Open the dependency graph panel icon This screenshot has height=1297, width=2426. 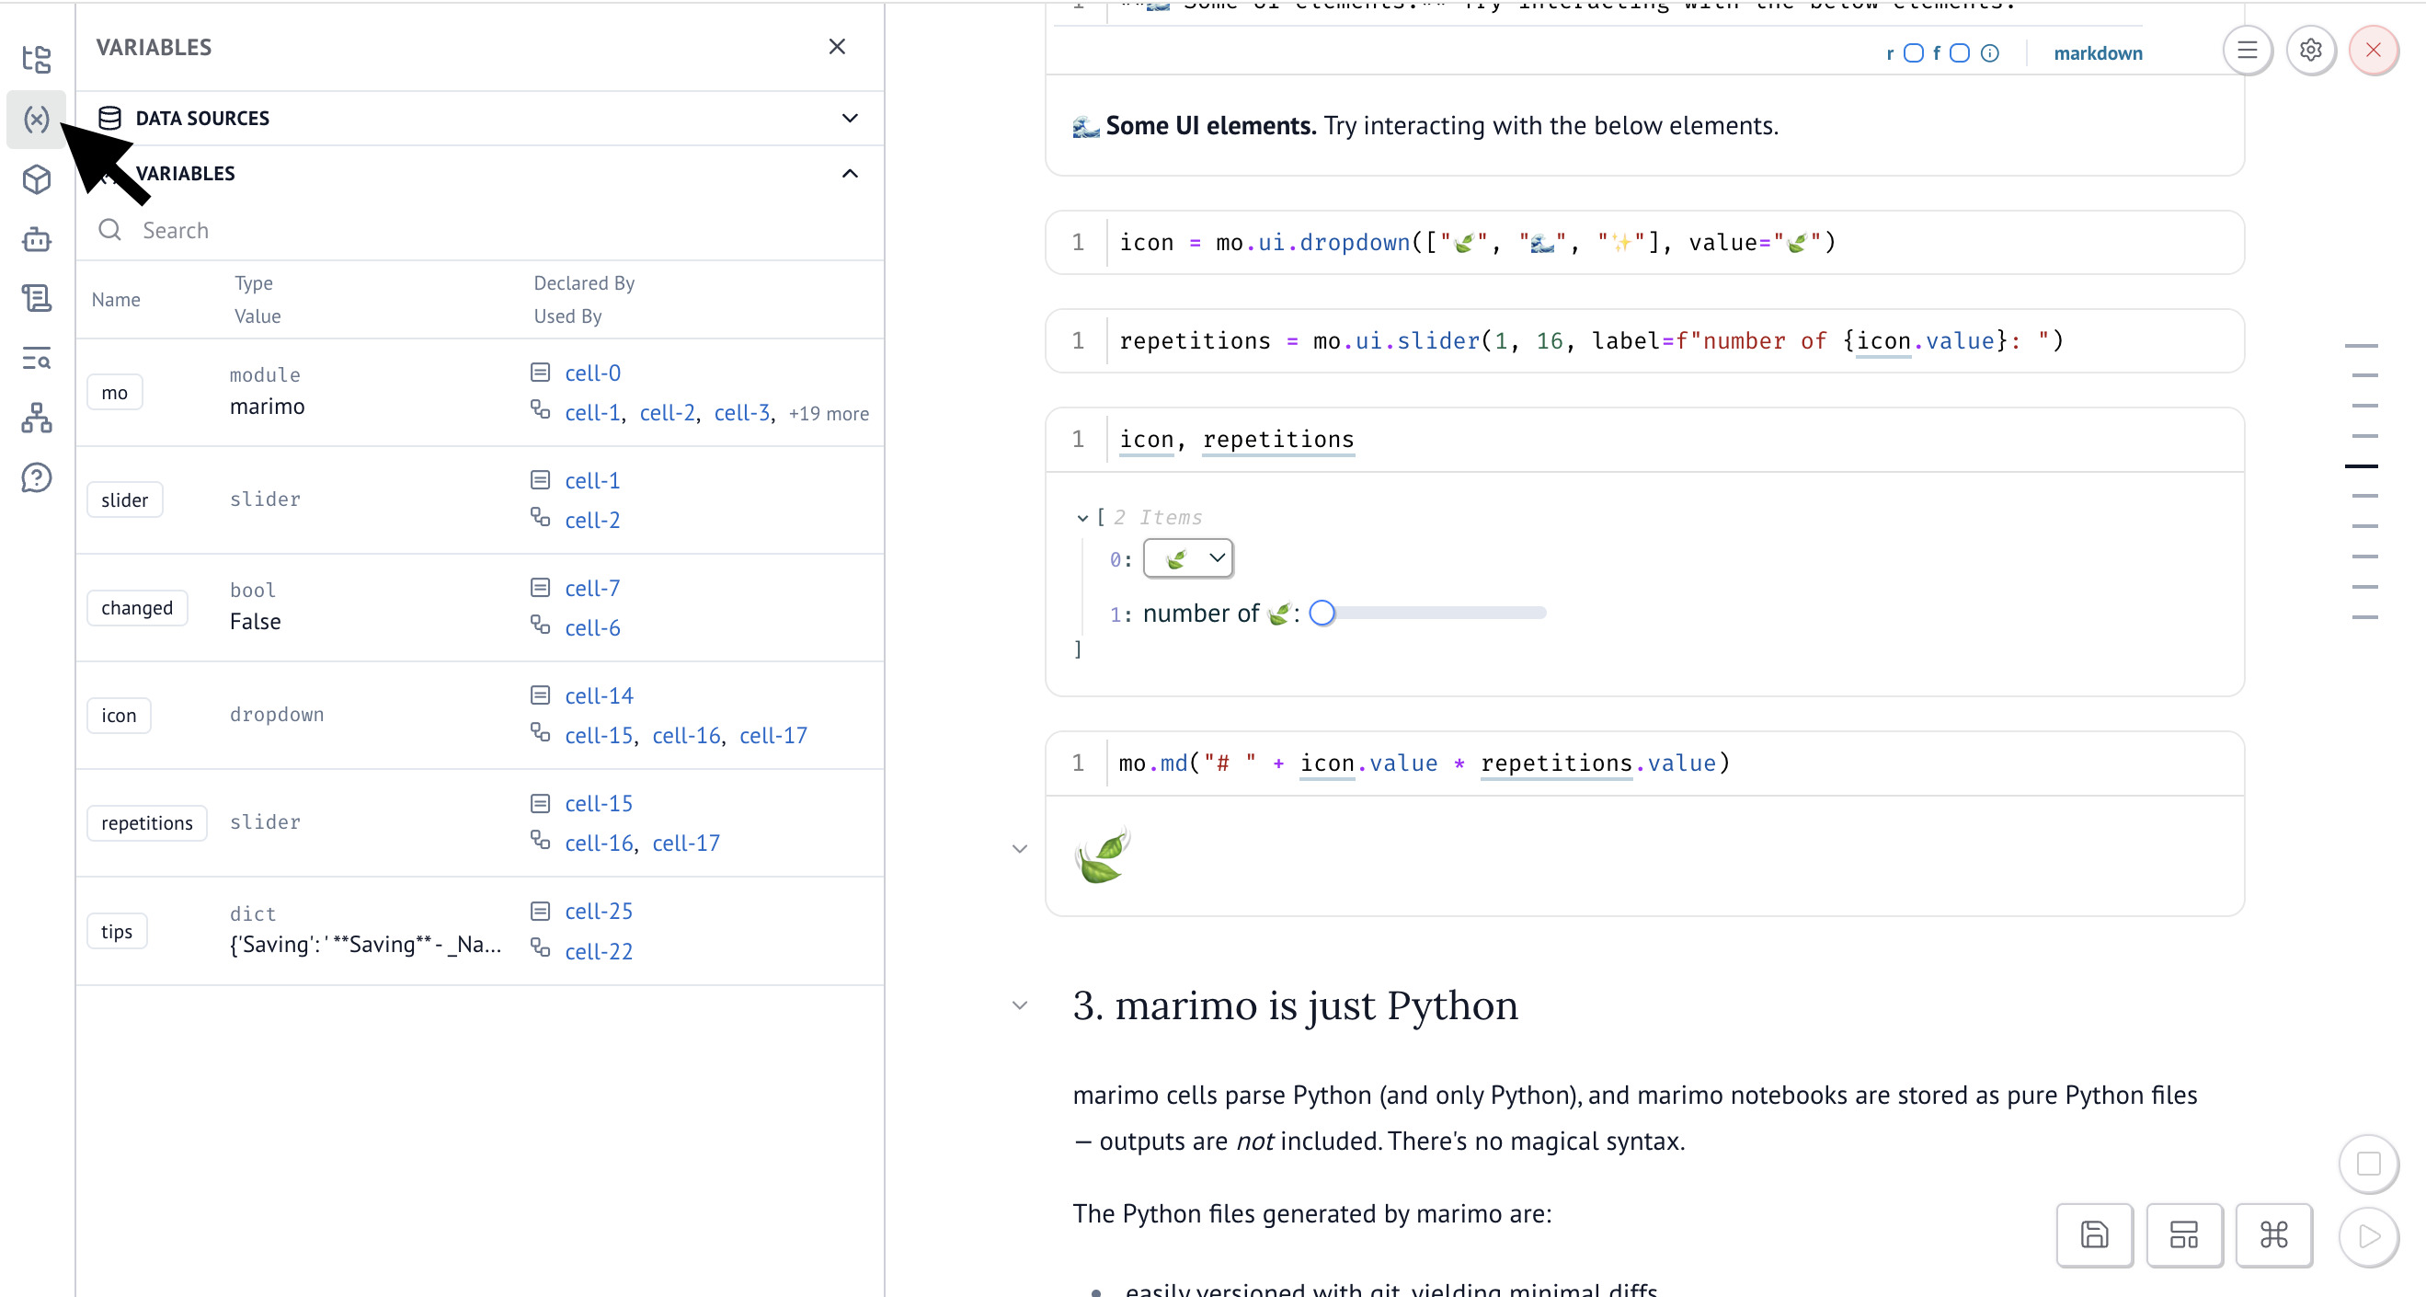click(36, 419)
